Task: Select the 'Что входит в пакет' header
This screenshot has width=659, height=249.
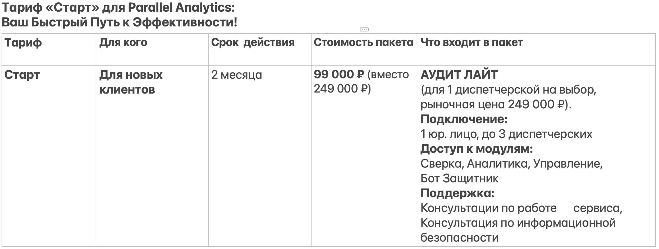Action: pos(537,43)
